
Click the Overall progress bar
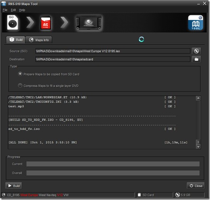[x=113, y=173]
